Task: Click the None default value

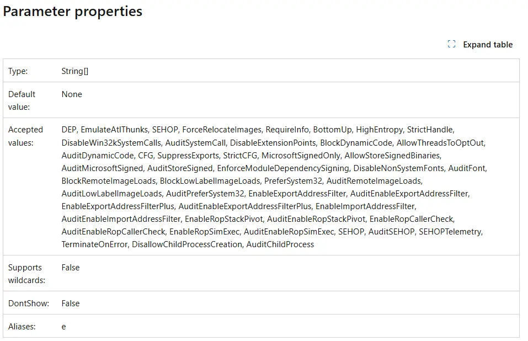Action: tap(72, 94)
